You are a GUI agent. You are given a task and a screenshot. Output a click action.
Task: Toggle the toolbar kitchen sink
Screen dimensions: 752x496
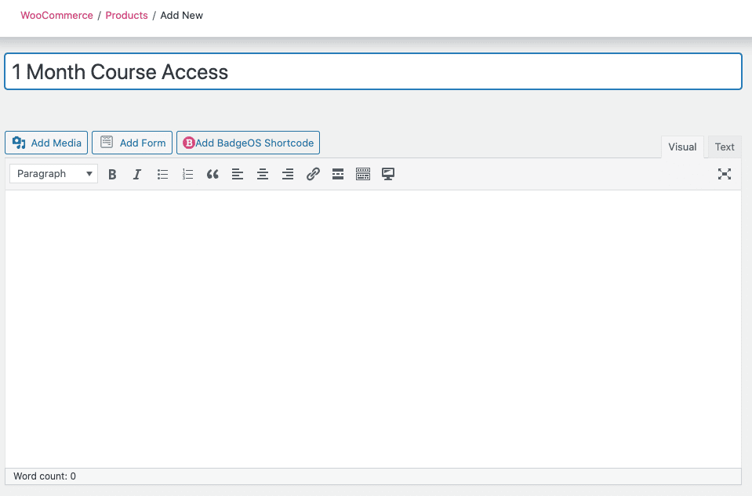pyautogui.click(x=363, y=174)
